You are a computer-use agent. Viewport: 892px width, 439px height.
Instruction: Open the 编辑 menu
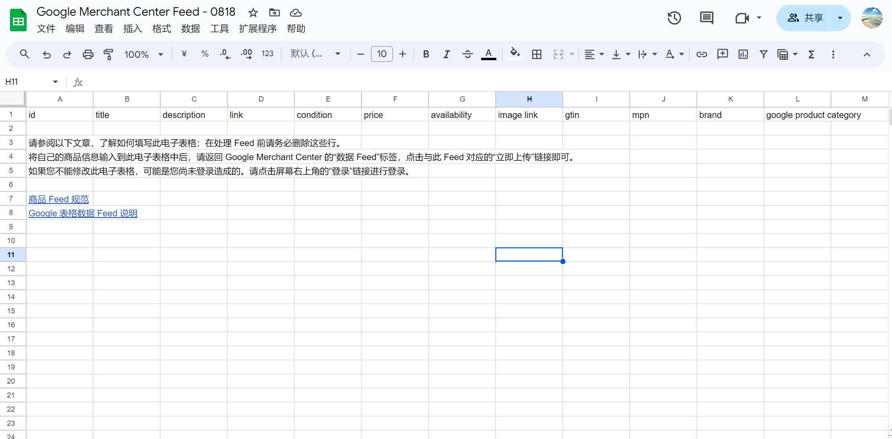click(x=75, y=28)
